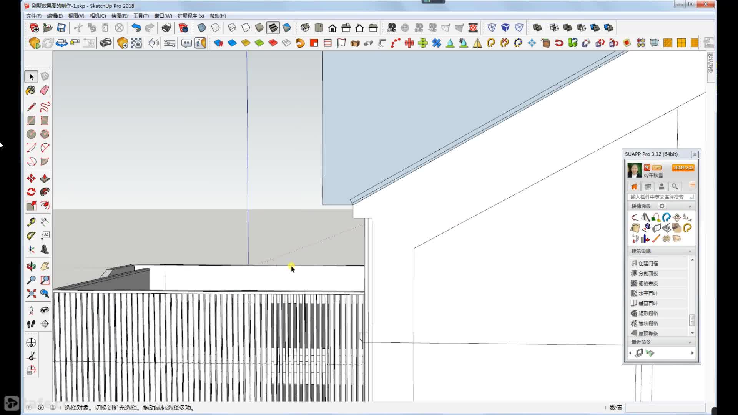Select the Walk footprints tool
Image resolution: width=738 pixels, height=415 pixels.
31,324
